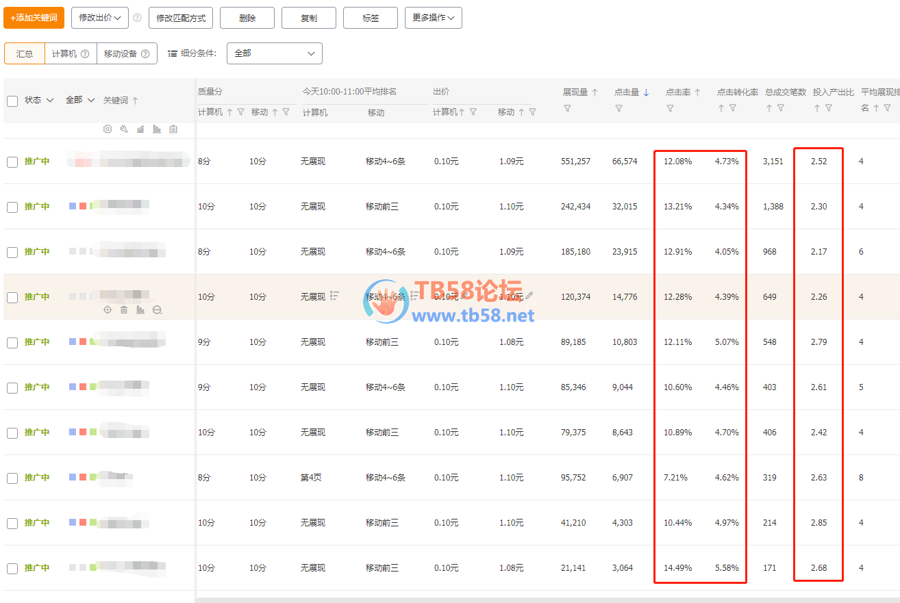
Task: Open the 细分条件 全部 combo box
Action: click(x=275, y=53)
